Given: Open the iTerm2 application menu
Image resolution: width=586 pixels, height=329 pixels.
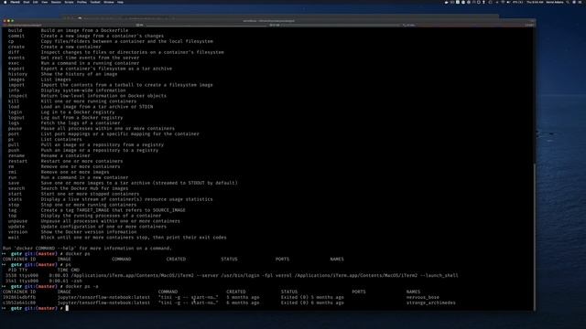Looking at the screenshot, I should tap(16, 2).
